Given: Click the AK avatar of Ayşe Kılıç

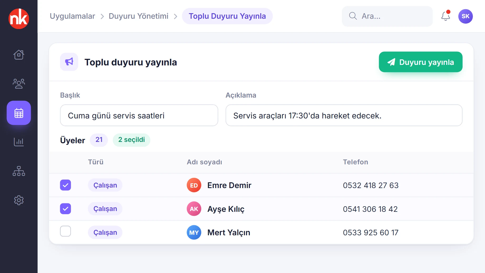Looking at the screenshot, I should [194, 209].
